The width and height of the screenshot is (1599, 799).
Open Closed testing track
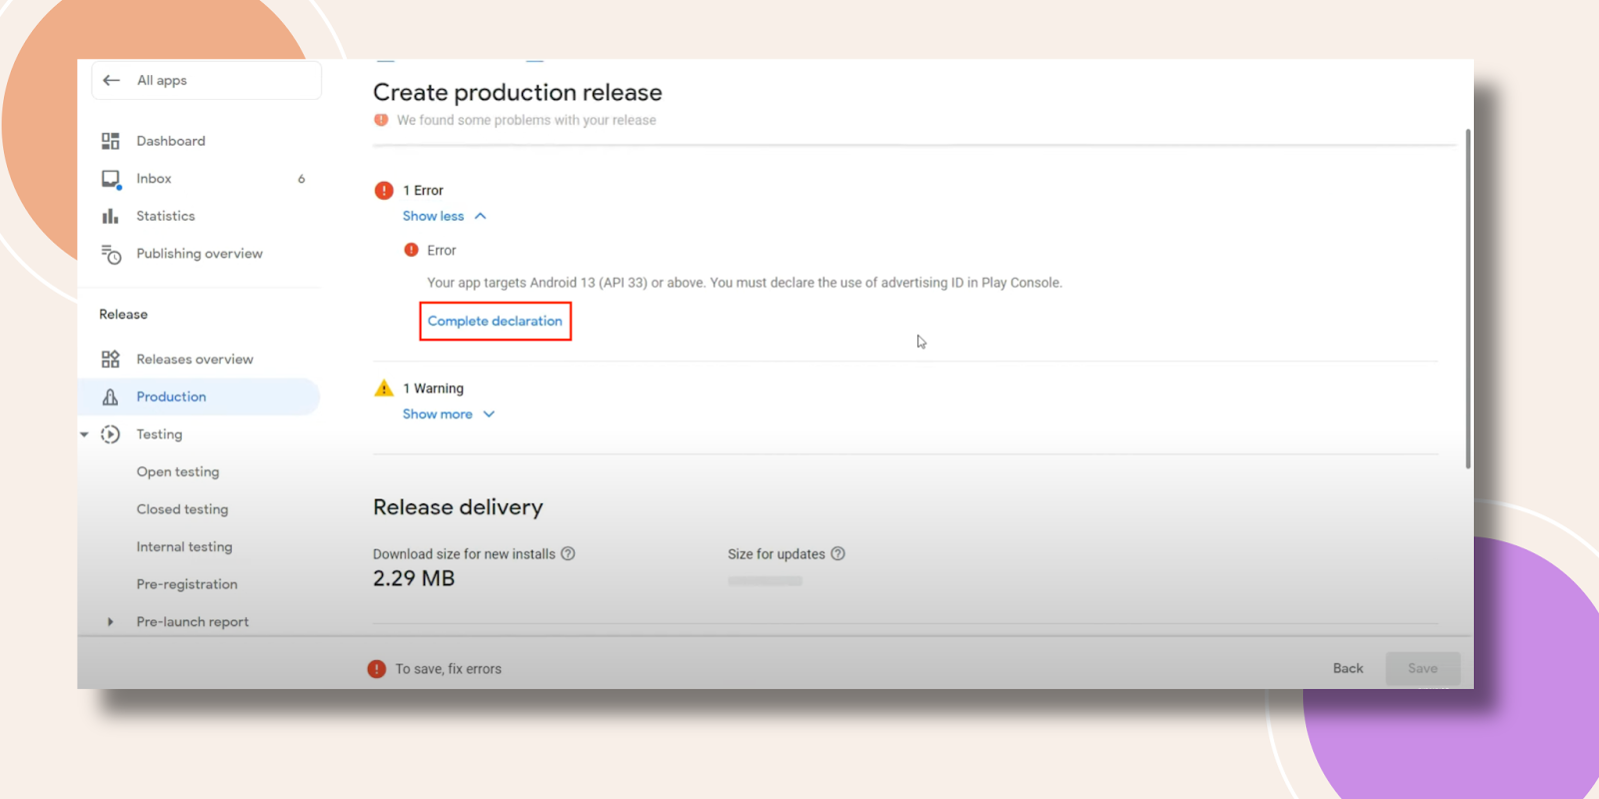(182, 509)
